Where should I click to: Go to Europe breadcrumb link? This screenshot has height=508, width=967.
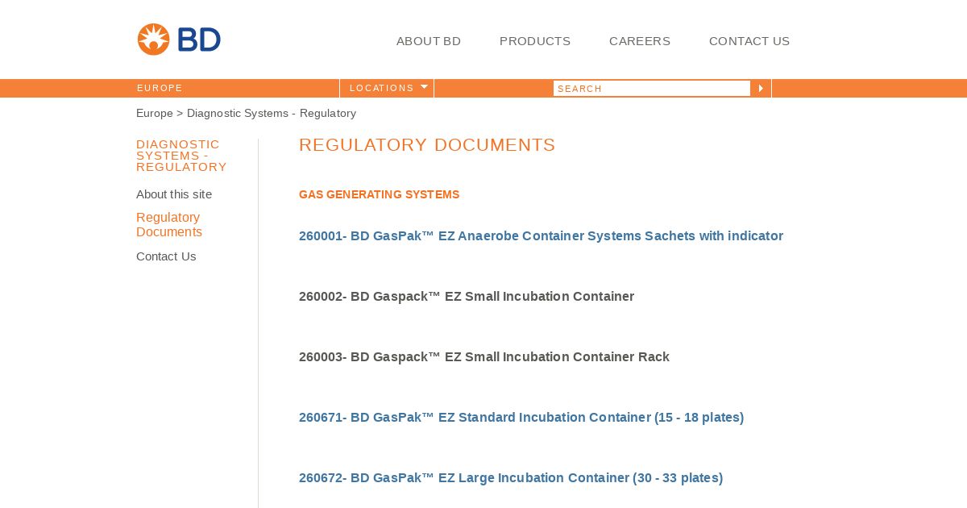155,113
